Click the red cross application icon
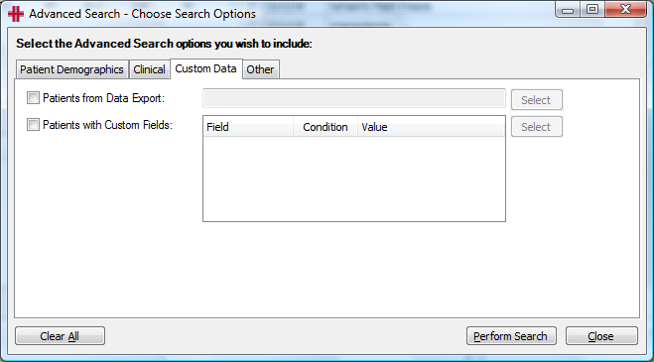Image resolution: width=654 pixels, height=362 pixels. pos(16,14)
